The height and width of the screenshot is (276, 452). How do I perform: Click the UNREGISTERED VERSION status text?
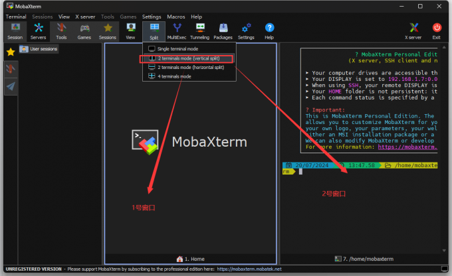(34, 269)
